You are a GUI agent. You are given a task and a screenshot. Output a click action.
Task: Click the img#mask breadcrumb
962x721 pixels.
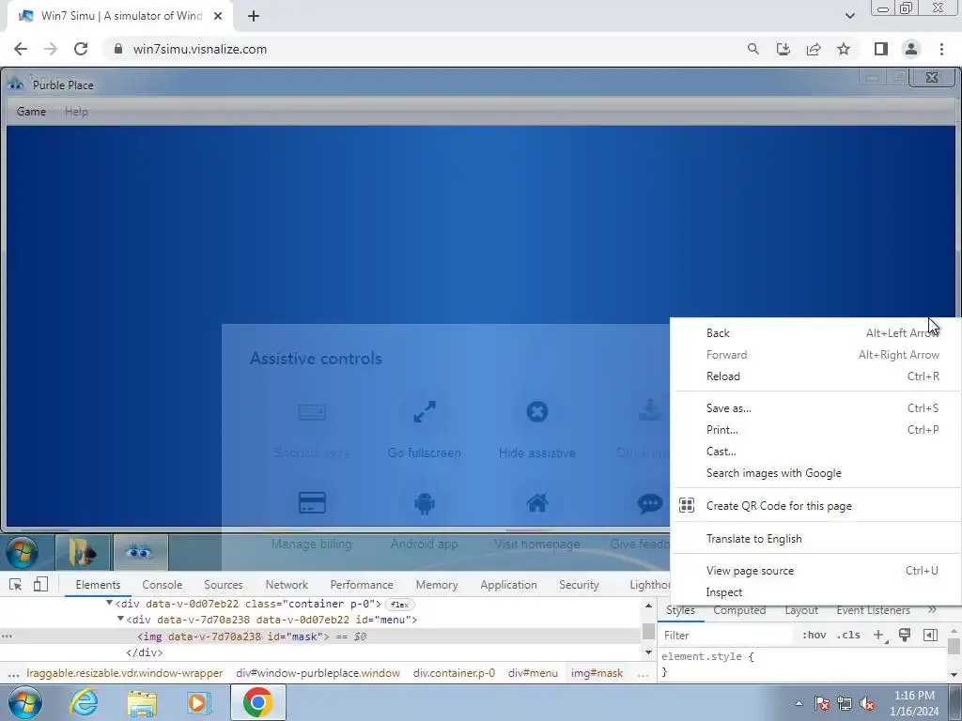click(x=597, y=673)
